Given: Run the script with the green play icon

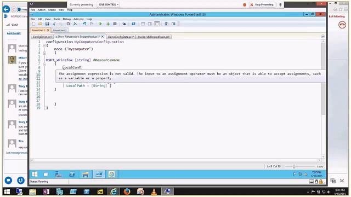Looking at the screenshot, I should coord(100,24).
